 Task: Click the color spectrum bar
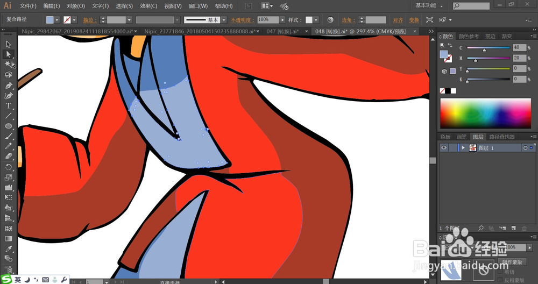click(x=485, y=113)
